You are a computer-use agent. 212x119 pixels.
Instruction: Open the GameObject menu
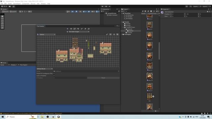pyautogui.click(x=17, y=4)
